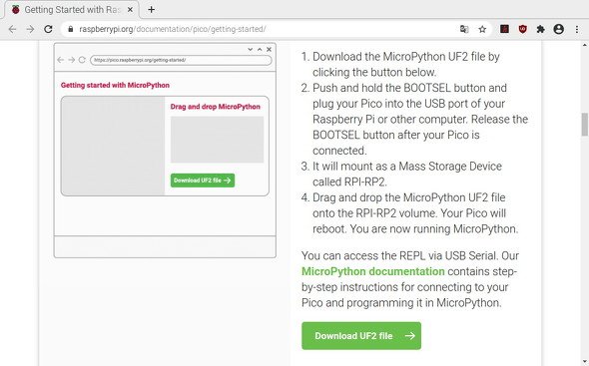Viewport: 589px width, 366px height.
Task: Click the text 'Drag and drop the MicroPython UF2 file'
Action: click(x=409, y=197)
